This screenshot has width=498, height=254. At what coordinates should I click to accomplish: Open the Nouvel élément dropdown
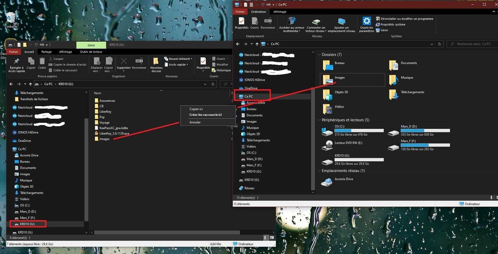pyautogui.click(x=178, y=59)
